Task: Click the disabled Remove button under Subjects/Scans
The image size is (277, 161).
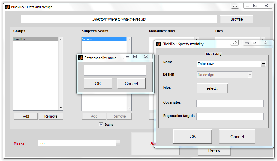Action: click(x=119, y=116)
